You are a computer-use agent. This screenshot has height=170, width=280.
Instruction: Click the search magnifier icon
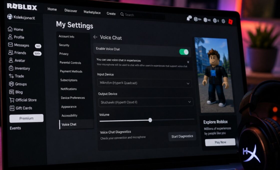[x=122, y=14]
